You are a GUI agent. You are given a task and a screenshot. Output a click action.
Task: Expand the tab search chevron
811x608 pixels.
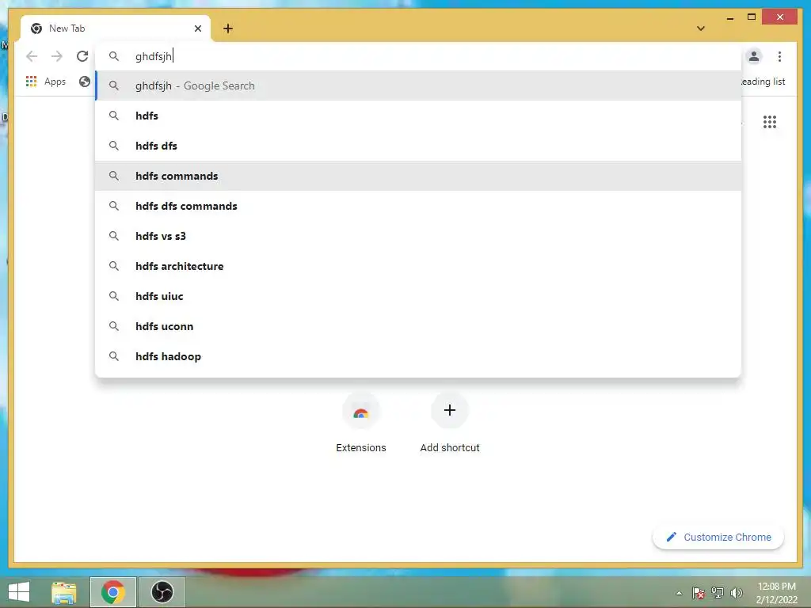701,28
